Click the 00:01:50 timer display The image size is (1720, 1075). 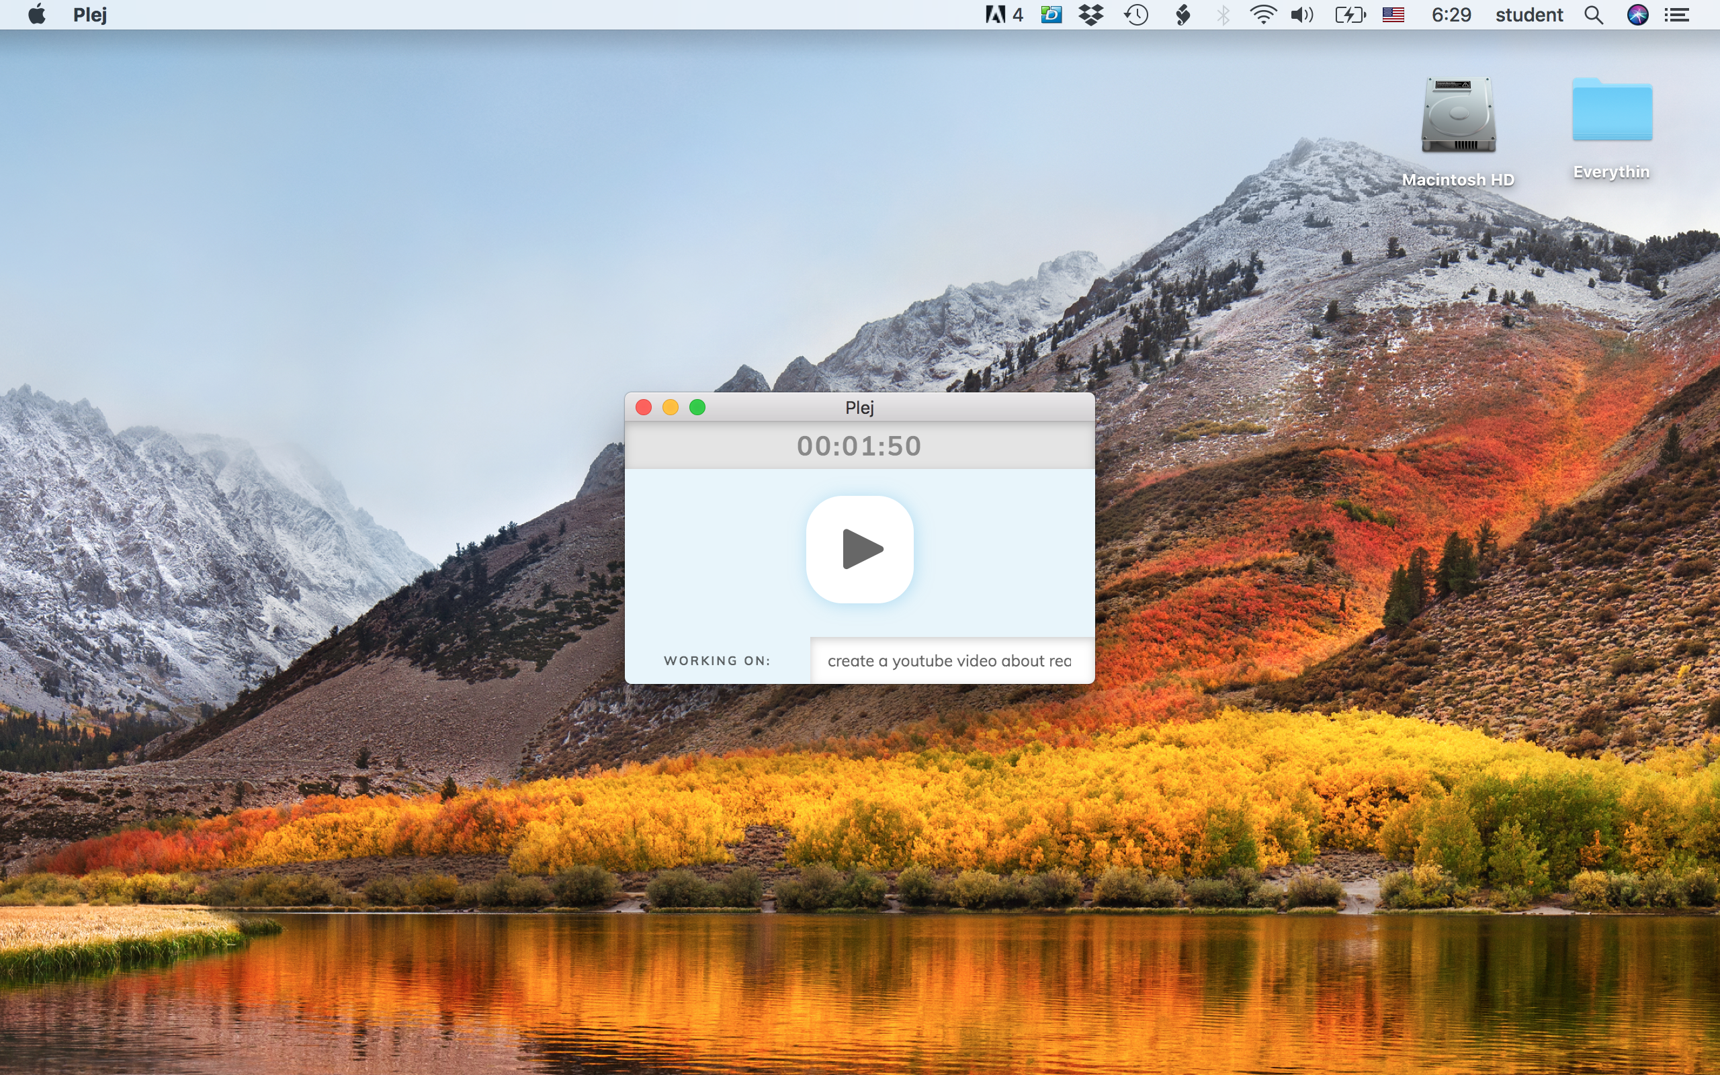pos(859,445)
